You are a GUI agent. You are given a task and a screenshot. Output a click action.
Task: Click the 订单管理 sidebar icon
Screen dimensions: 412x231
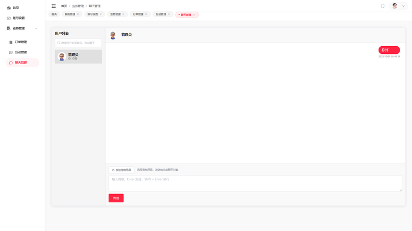tap(11, 42)
